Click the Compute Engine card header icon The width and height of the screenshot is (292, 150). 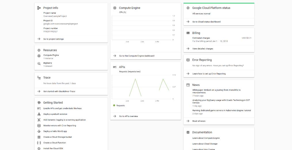coord(115,8)
